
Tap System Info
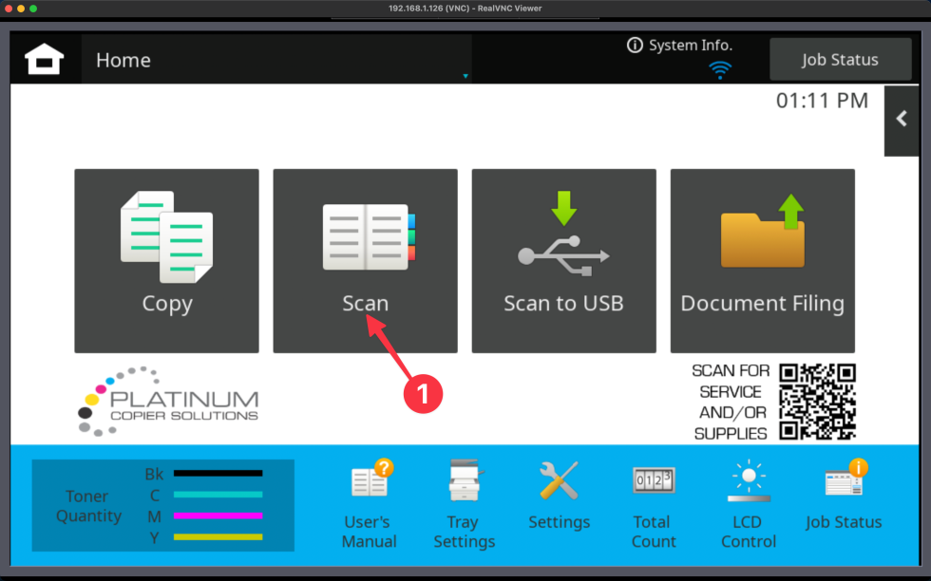click(x=678, y=45)
